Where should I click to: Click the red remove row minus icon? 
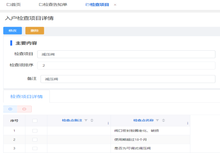24,109
